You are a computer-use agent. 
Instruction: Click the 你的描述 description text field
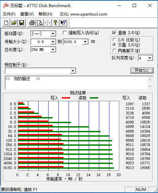[76, 82]
